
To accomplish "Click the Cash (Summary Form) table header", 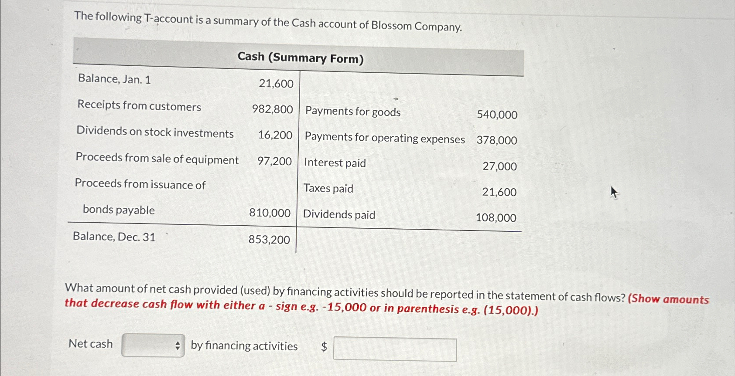I will pyautogui.click(x=300, y=58).
